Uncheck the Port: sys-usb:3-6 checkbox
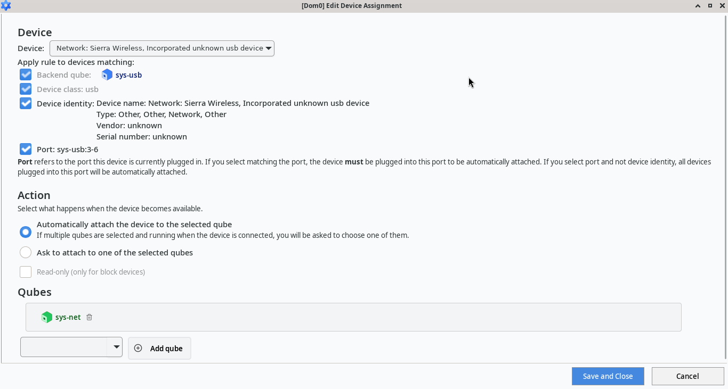The image size is (728, 389). point(25,149)
